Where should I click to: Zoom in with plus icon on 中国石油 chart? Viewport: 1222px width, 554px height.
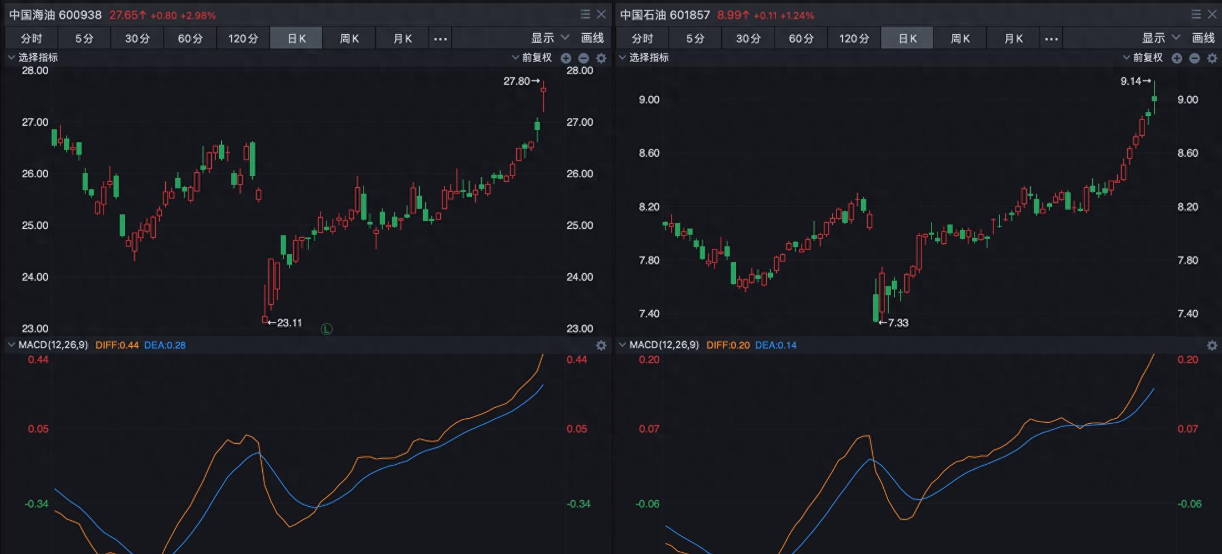pyautogui.click(x=1177, y=58)
